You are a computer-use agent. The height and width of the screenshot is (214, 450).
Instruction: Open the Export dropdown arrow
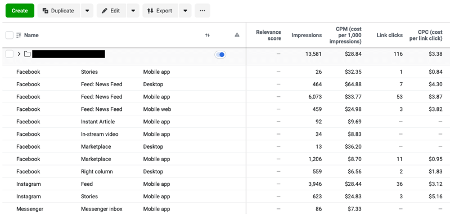click(186, 11)
